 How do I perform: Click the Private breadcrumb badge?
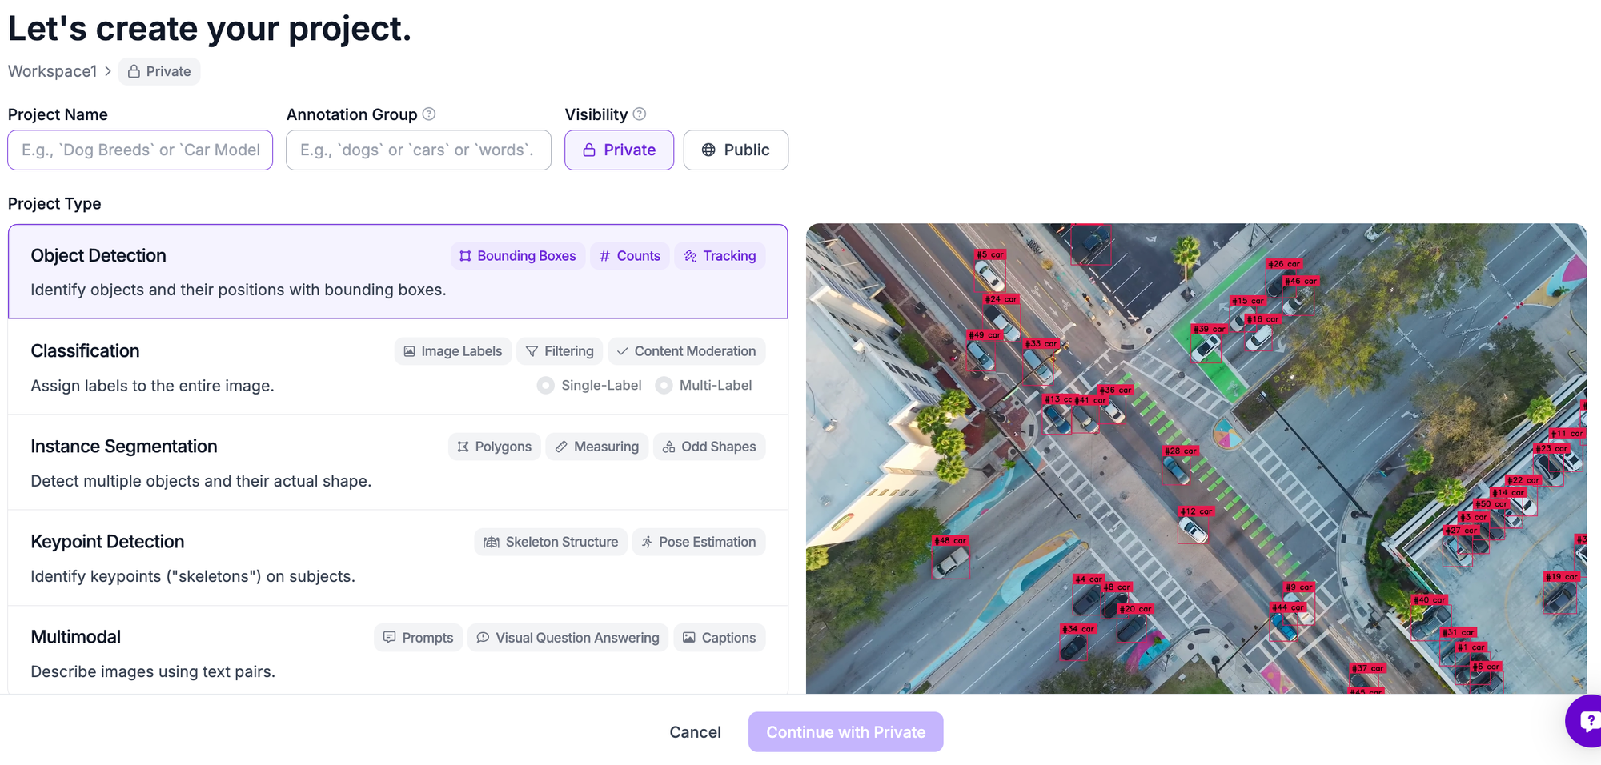(159, 71)
